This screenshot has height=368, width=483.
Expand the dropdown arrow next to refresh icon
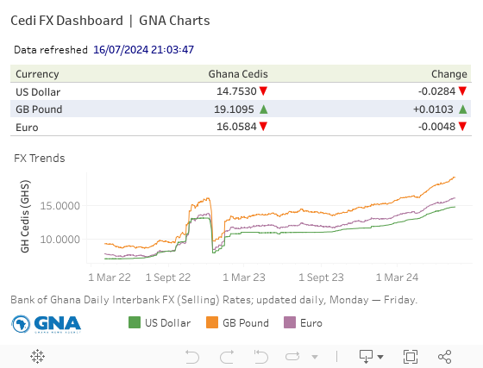(315, 357)
